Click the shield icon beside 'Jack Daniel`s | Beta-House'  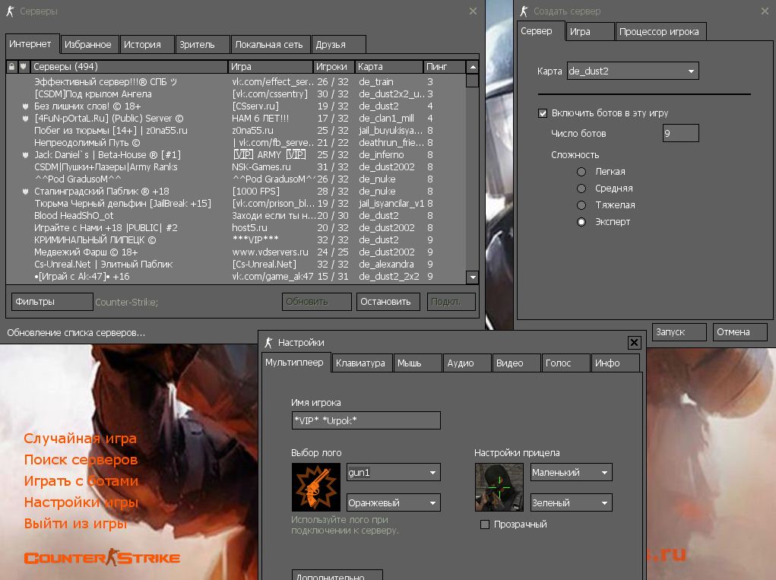[x=25, y=155]
